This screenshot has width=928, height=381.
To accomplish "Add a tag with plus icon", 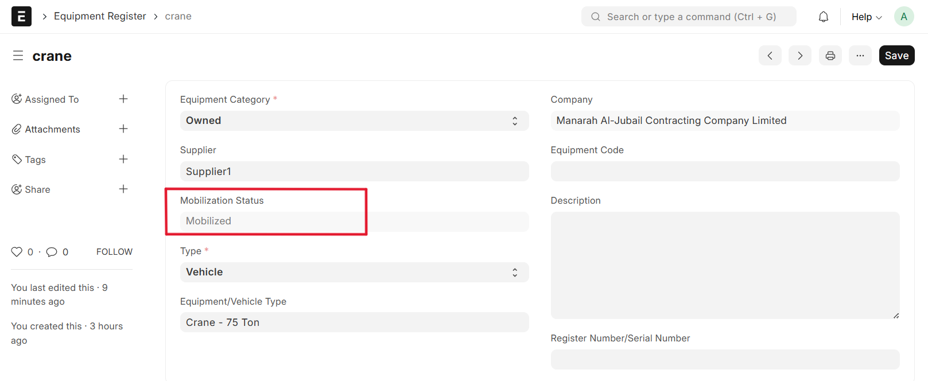I will (x=123, y=159).
